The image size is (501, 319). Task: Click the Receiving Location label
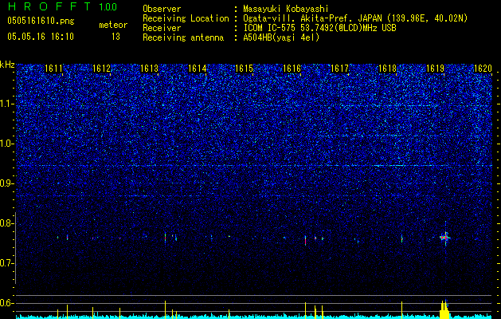(x=186, y=18)
